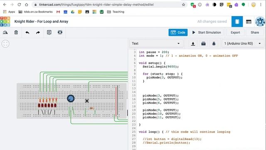The image size is (266, 150).
Task: Click code line 'int pause = 200;'
Action: 154,52
